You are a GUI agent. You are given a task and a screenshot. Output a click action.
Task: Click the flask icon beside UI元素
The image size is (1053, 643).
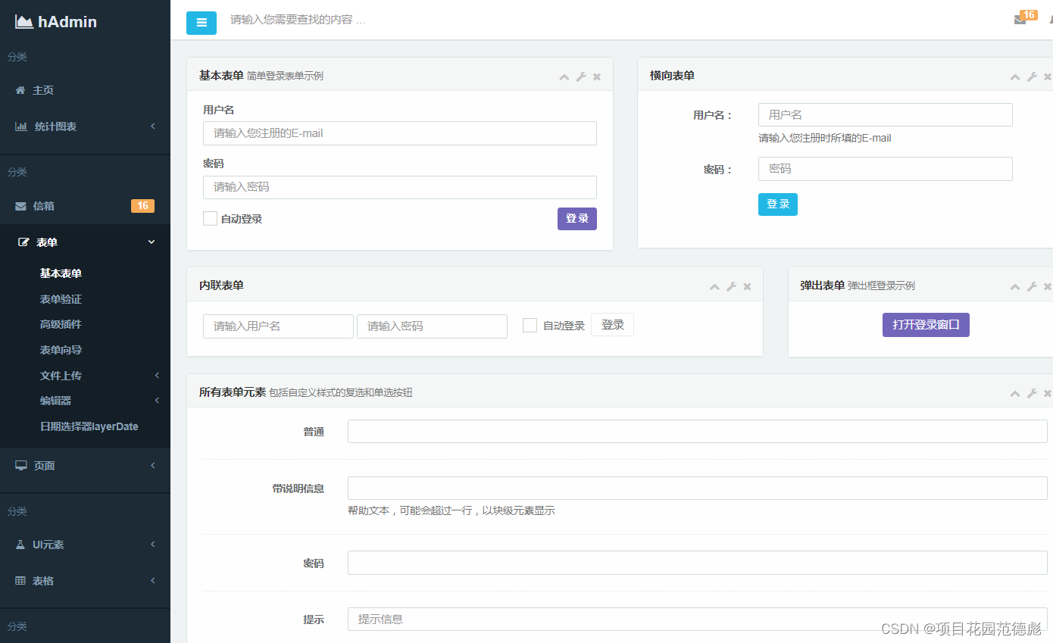(x=20, y=545)
